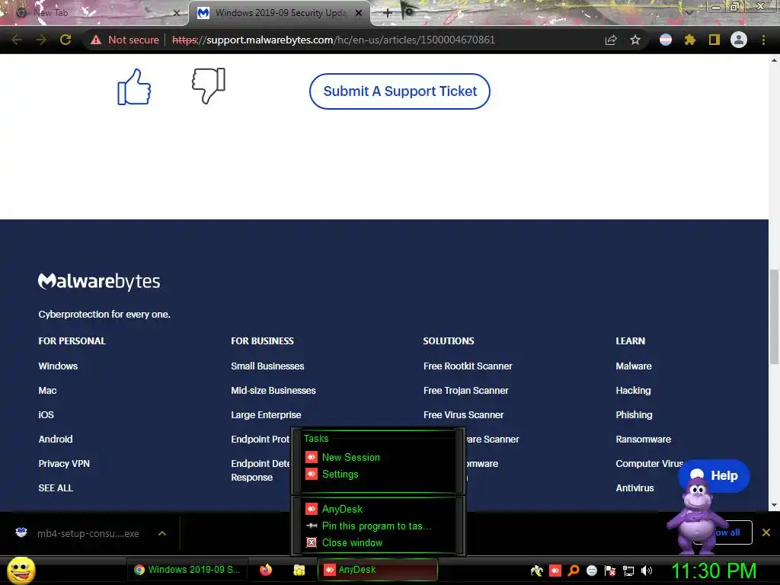This screenshot has width=780, height=585.
Task: Switch to the New Tab tab
Action: pos(94,12)
